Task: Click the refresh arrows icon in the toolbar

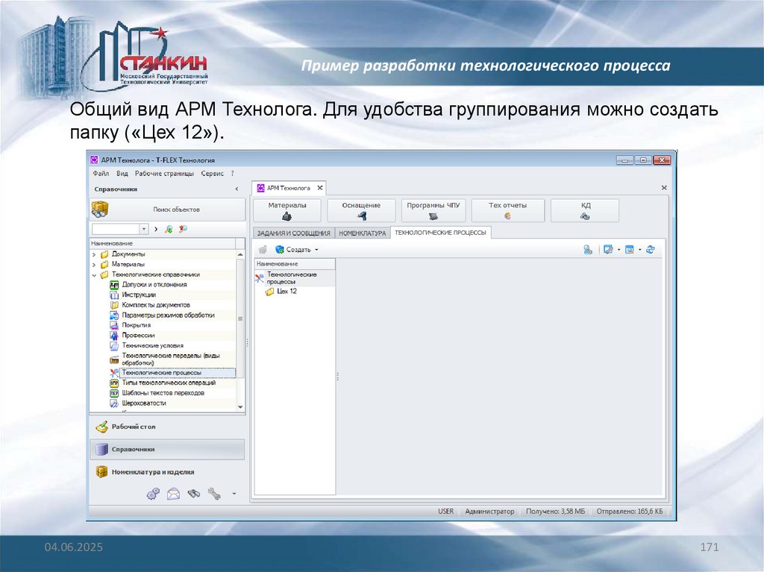Action: 651,250
